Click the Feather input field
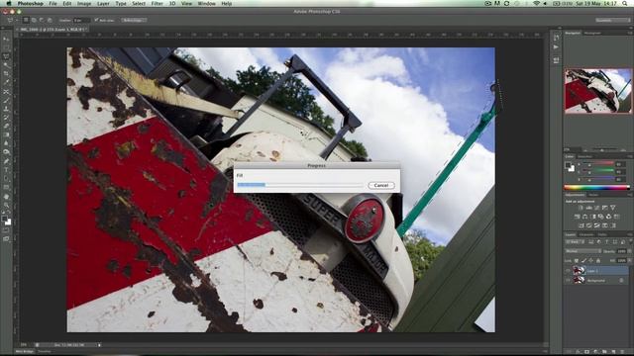This screenshot has width=634, height=356. 81,20
